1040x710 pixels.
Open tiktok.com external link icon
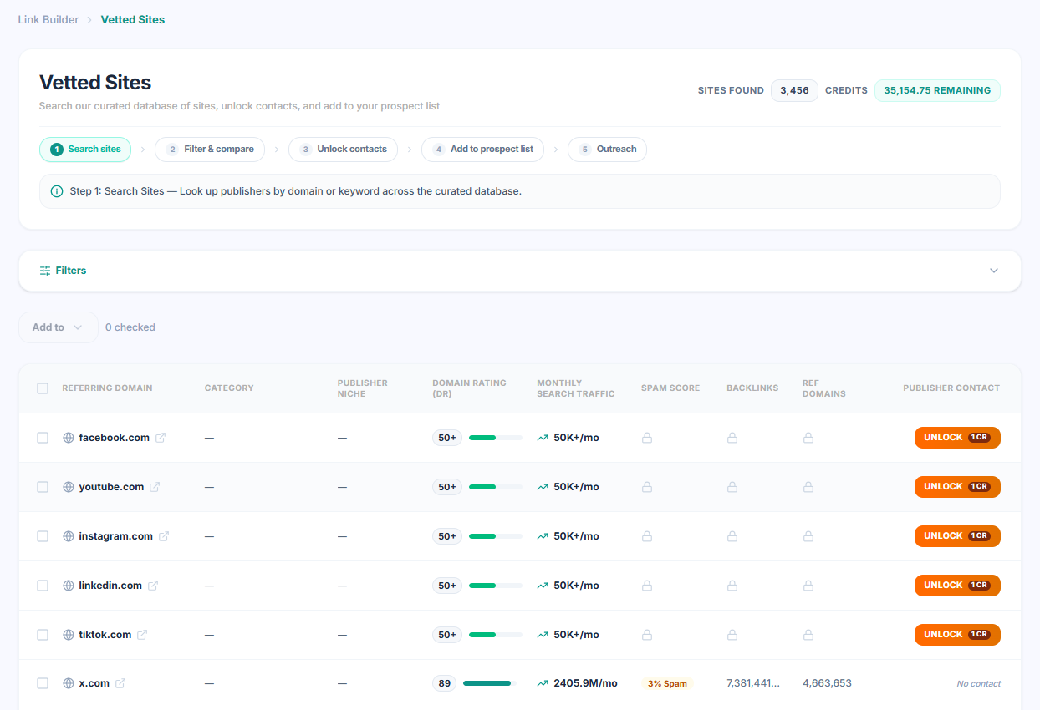click(142, 635)
